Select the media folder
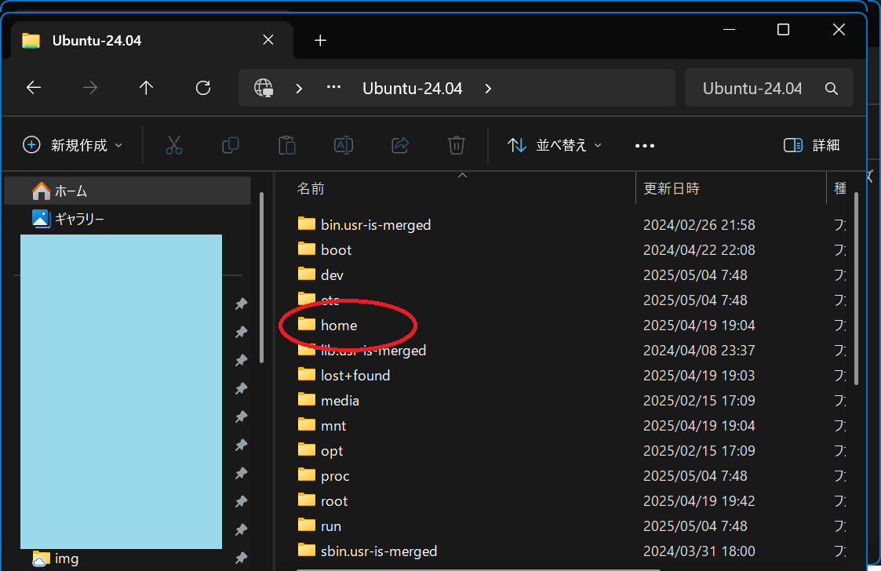 pyautogui.click(x=340, y=401)
